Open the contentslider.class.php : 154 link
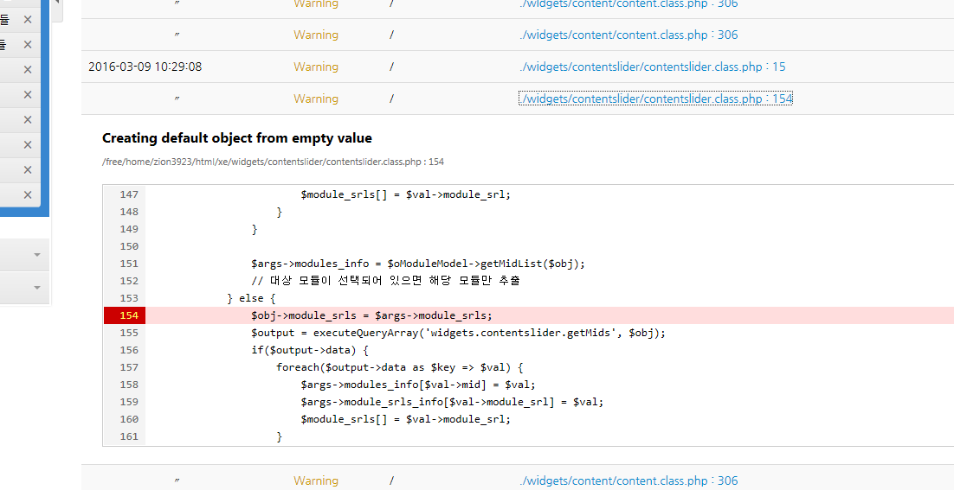Screen dimensions: 954x490 [x=655, y=99]
